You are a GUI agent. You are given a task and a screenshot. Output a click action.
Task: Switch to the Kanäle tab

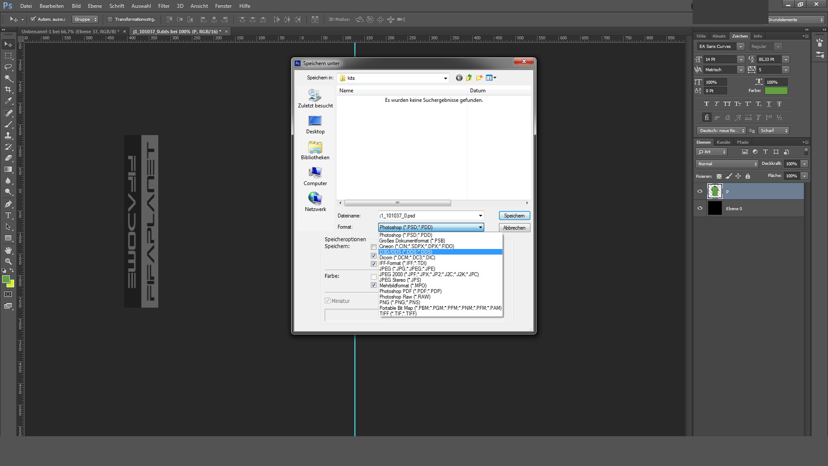coord(723,142)
